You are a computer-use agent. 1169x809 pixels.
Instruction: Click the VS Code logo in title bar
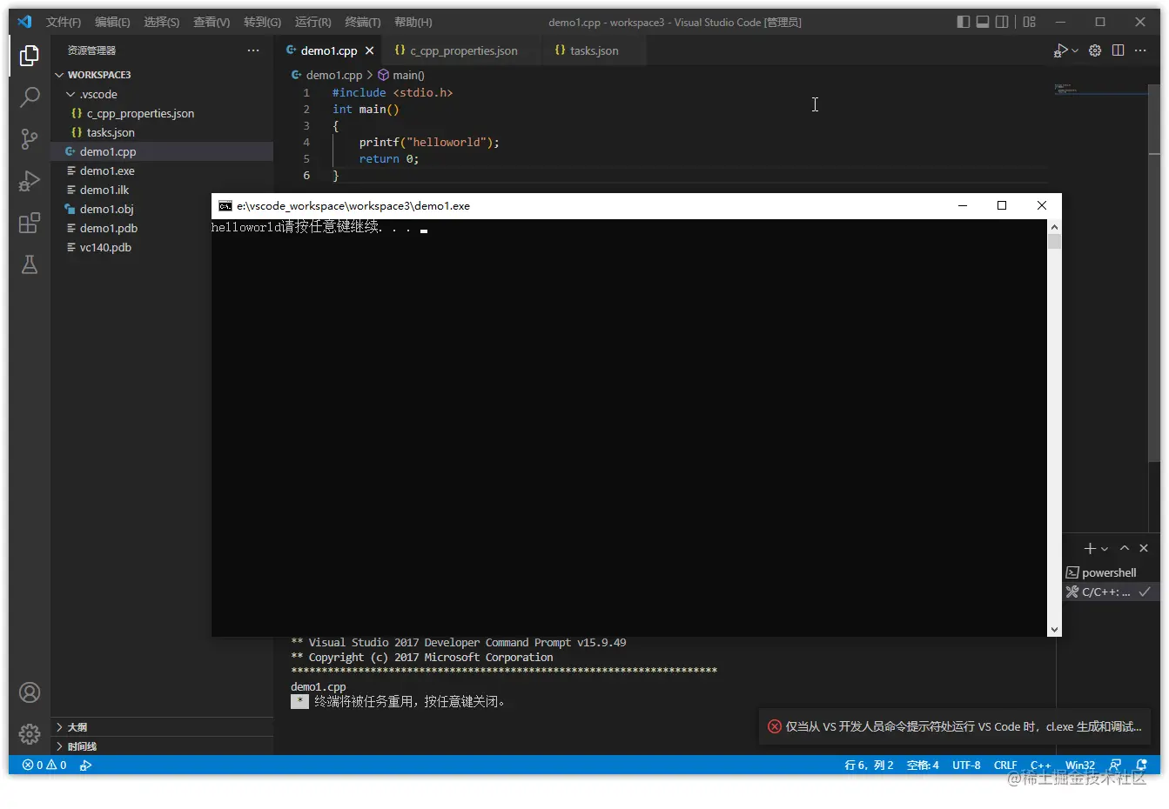pos(24,22)
